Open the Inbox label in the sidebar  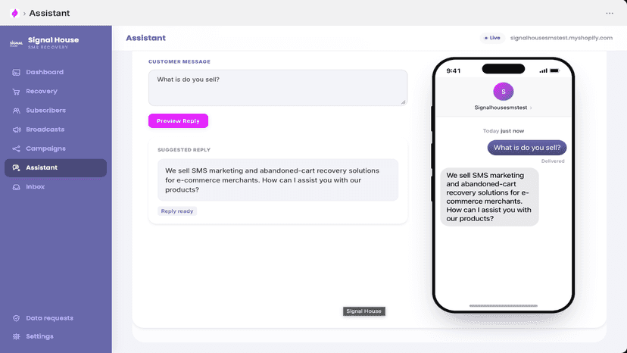pyautogui.click(x=35, y=187)
